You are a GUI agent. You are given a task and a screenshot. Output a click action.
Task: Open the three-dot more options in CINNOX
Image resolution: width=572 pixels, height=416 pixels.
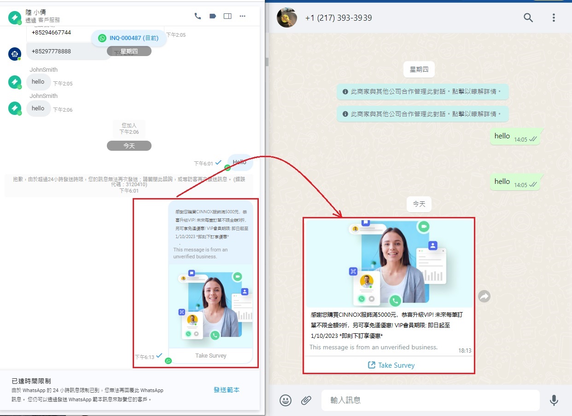click(x=242, y=16)
